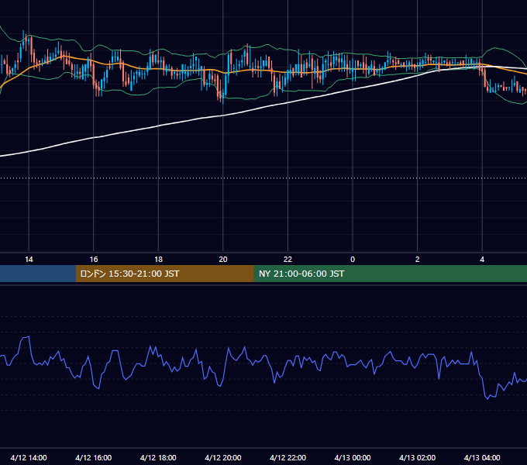Click the 4/12 14:00 date label

[x=29, y=457]
